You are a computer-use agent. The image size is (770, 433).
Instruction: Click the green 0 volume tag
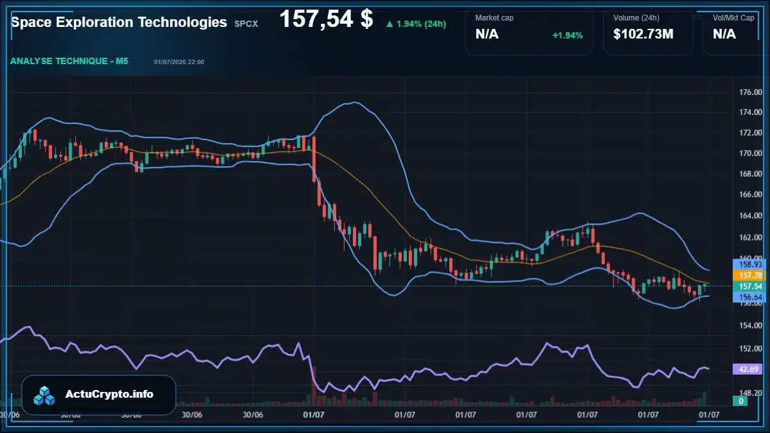pos(741,401)
